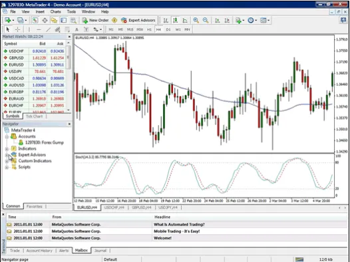Open the chat icon at toolbar right
The height and width of the screenshot is (262, 350).
click(x=343, y=21)
